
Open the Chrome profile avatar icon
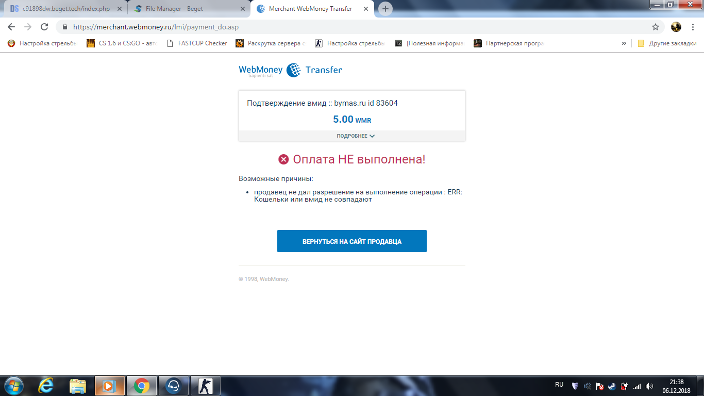coord(676,27)
